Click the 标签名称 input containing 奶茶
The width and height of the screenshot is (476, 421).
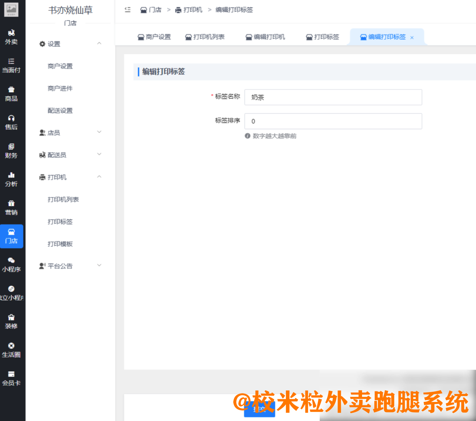(x=333, y=97)
